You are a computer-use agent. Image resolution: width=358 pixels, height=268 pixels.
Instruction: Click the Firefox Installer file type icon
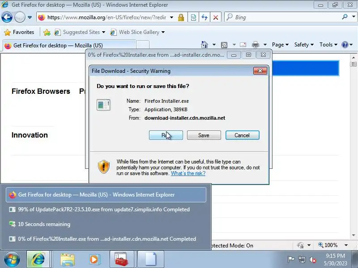(x=103, y=105)
